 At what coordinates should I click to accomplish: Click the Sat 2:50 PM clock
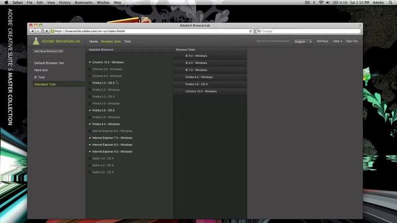[x=360, y=2]
